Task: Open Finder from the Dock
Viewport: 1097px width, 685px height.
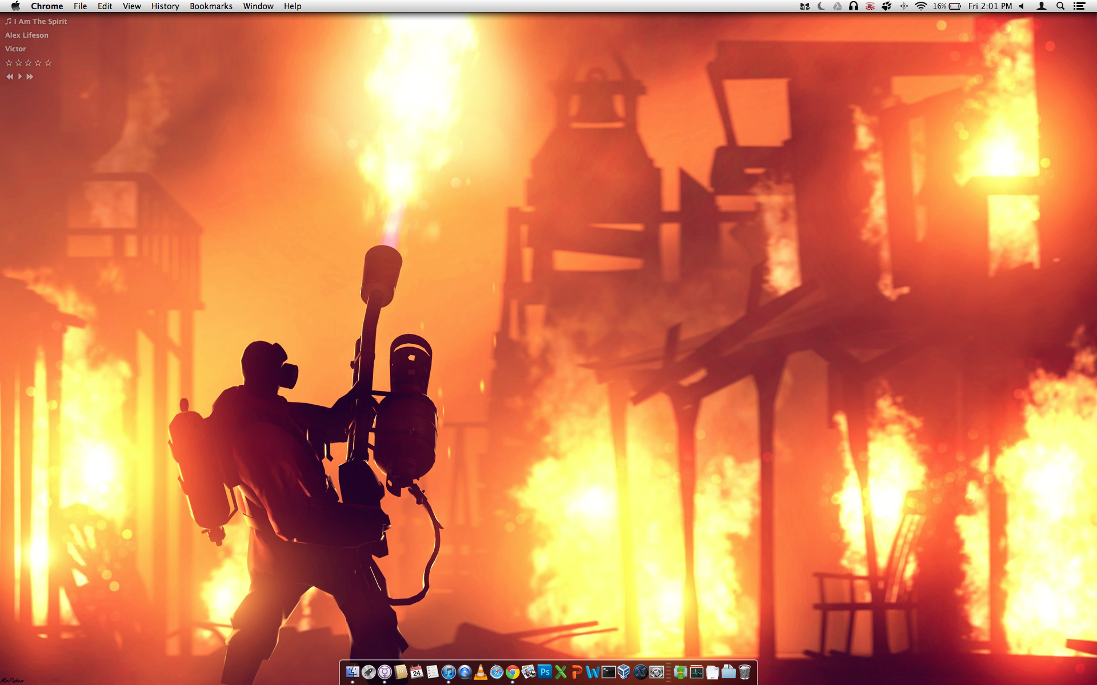Action: coord(353,672)
